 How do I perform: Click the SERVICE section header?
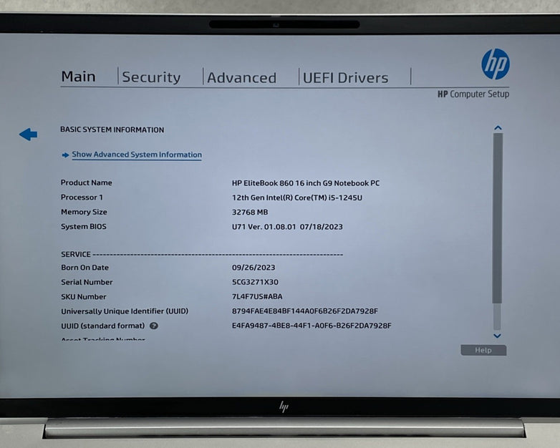pyautogui.click(x=76, y=254)
